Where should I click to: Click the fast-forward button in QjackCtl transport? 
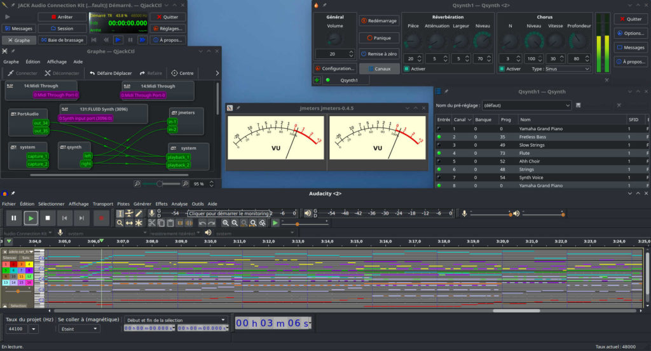(142, 40)
